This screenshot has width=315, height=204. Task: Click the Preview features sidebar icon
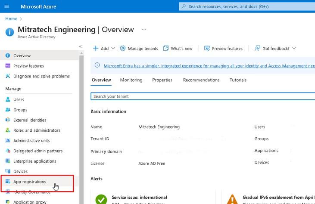pos(8,65)
